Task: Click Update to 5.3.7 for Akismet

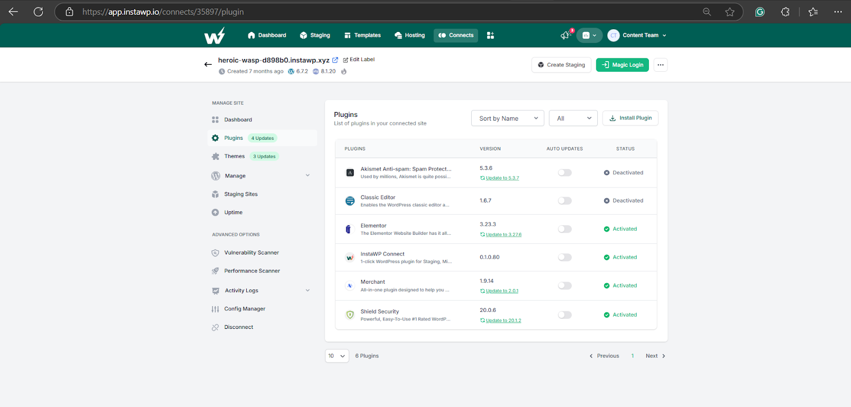Action: [499, 178]
